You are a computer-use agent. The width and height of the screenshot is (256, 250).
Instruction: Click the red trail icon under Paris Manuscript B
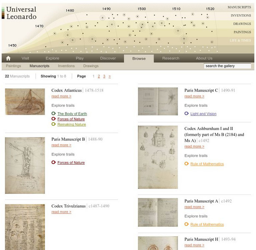[x=53, y=162]
